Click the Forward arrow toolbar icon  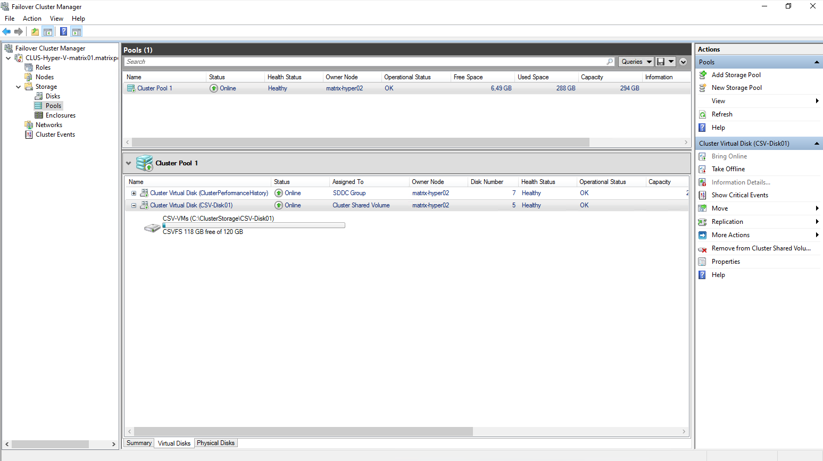(19, 32)
